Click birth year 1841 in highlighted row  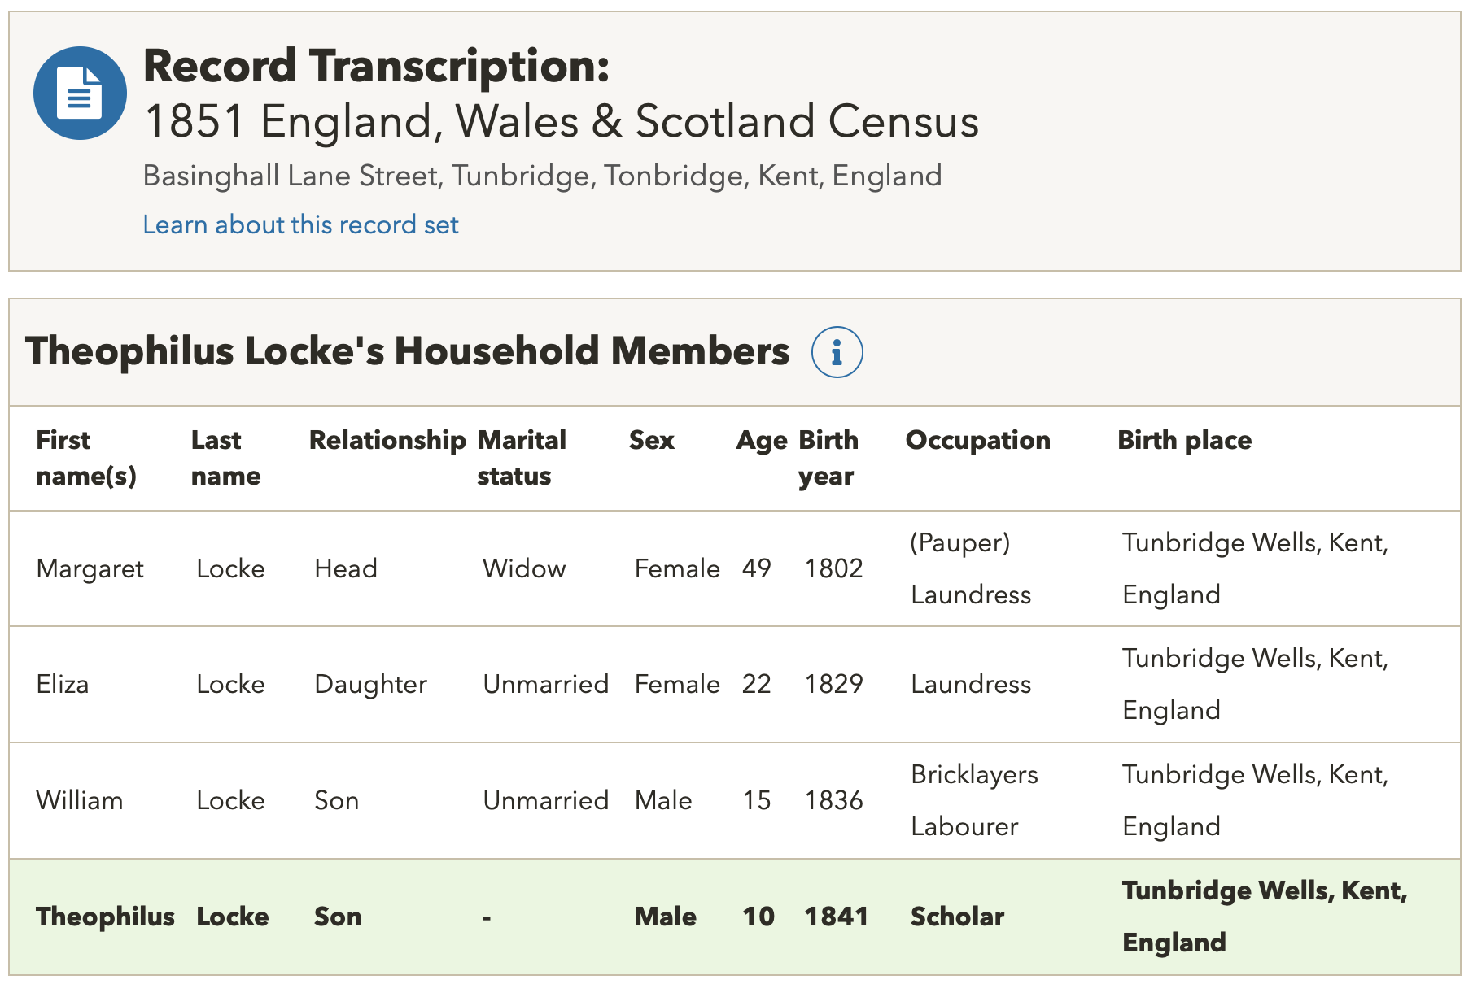836,917
